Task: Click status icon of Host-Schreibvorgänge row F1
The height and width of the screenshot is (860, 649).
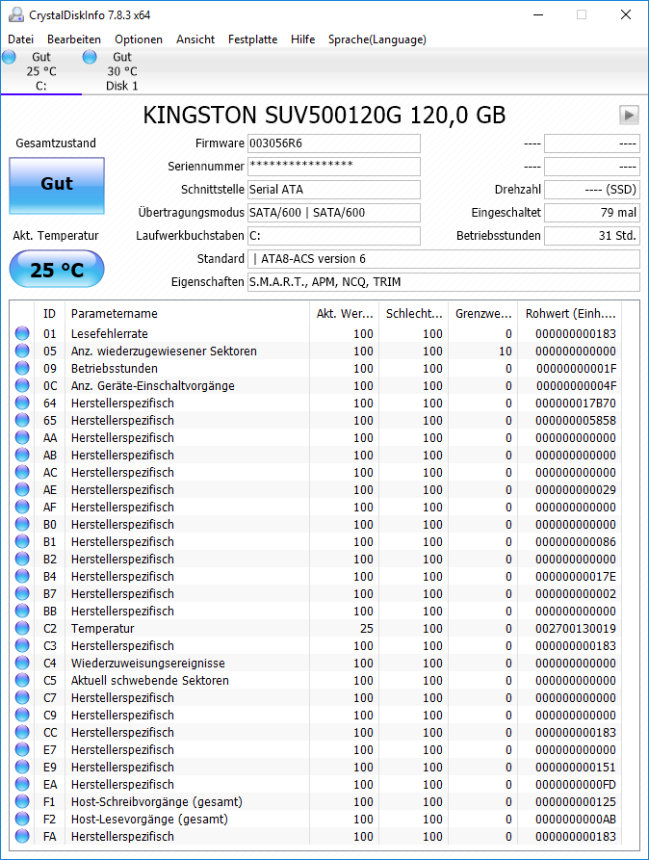Action: (22, 801)
